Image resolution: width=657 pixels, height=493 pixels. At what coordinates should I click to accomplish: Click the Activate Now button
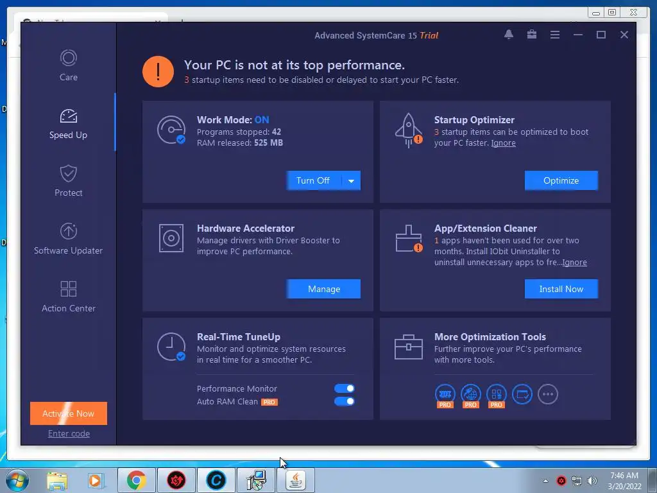pos(69,413)
